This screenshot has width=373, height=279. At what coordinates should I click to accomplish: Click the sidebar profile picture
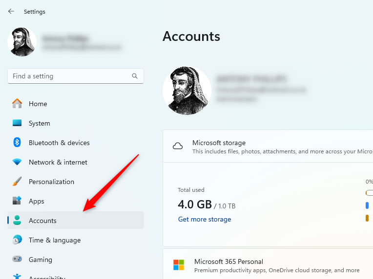22,42
